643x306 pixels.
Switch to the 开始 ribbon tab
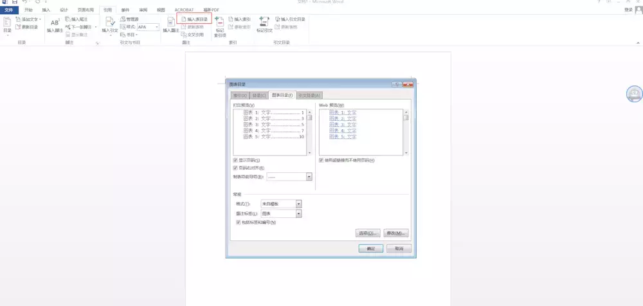pos(28,10)
